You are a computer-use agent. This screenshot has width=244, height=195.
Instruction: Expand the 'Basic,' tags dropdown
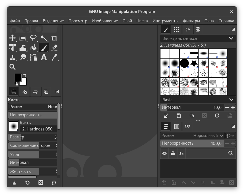click(x=231, y=100)
